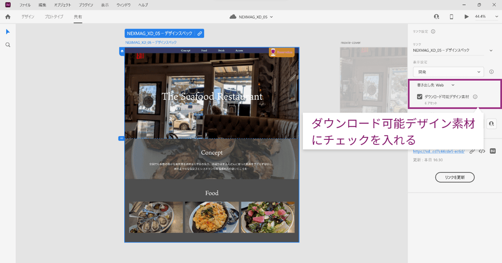
Task: Open the ウィンドウ menu
Action: click(124, 5)
